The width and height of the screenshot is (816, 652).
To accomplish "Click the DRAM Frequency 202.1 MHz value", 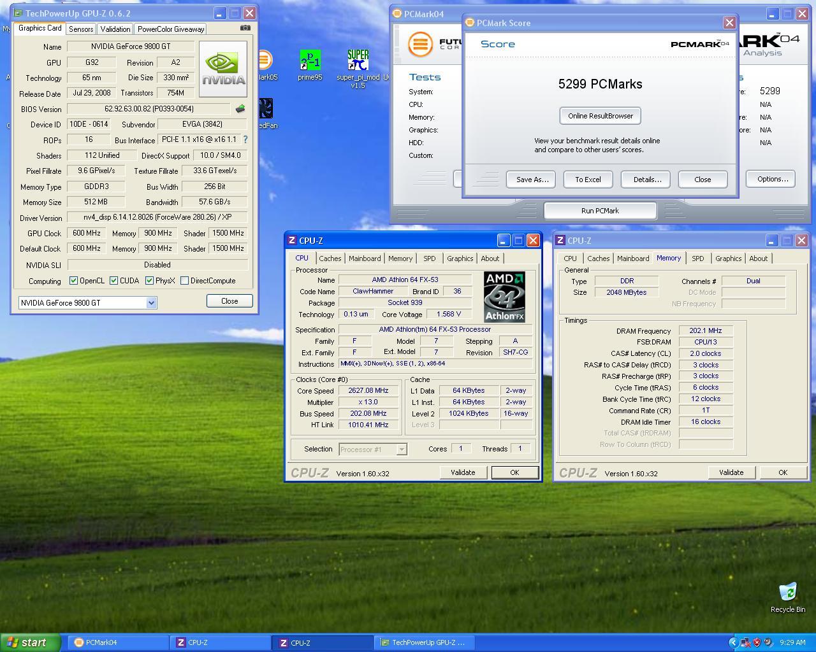I will (x=706, y=331).
